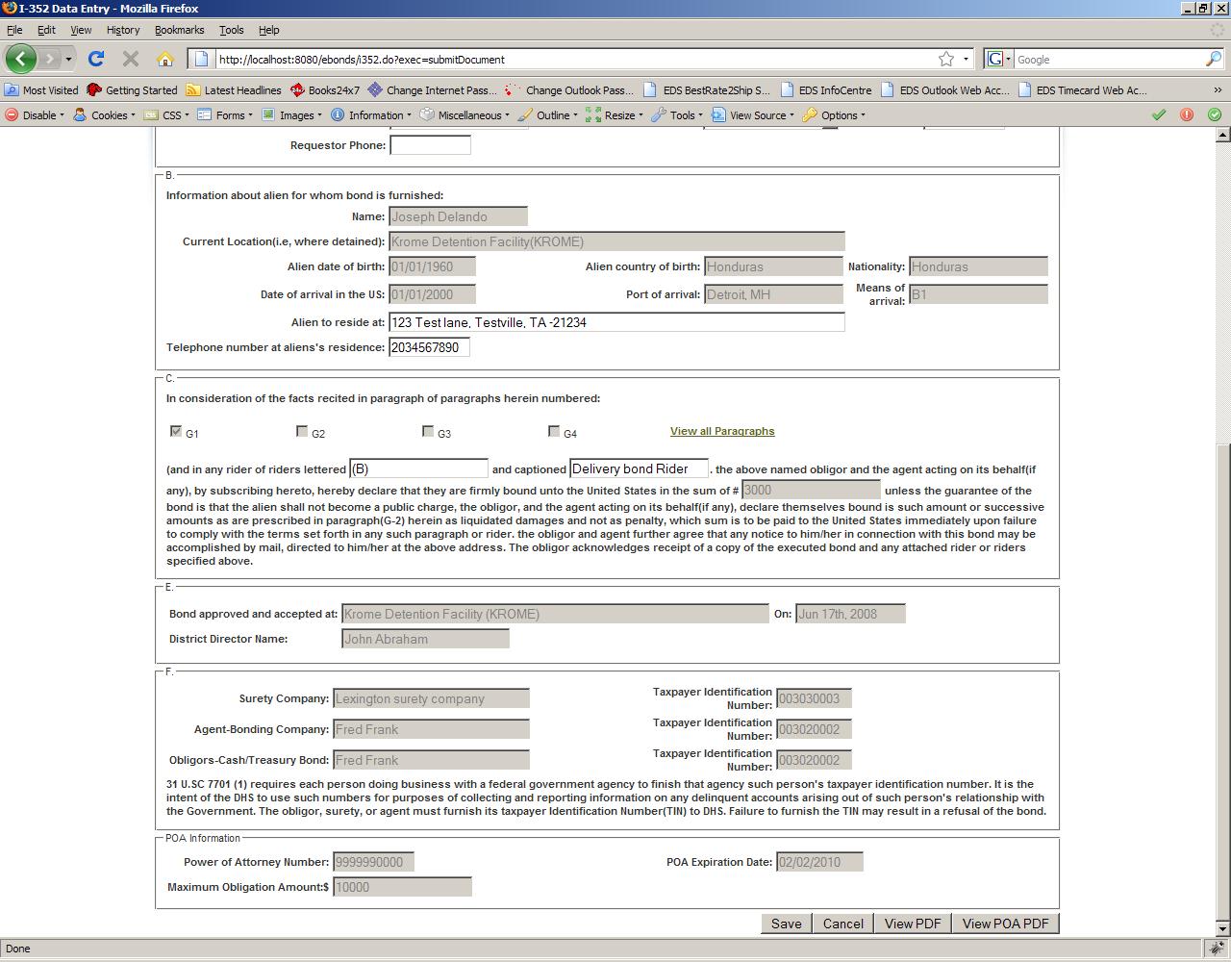
Task: Expand the Forms developer toolbar dropdown
Action: click(x=225, y=114)
